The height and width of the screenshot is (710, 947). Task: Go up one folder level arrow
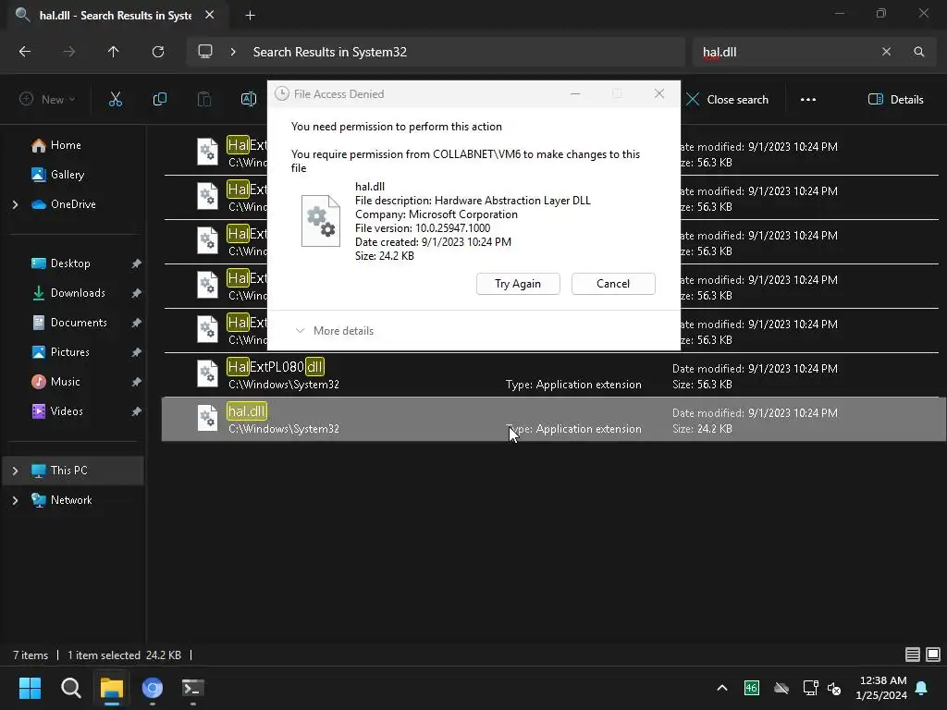coord(113,52)
